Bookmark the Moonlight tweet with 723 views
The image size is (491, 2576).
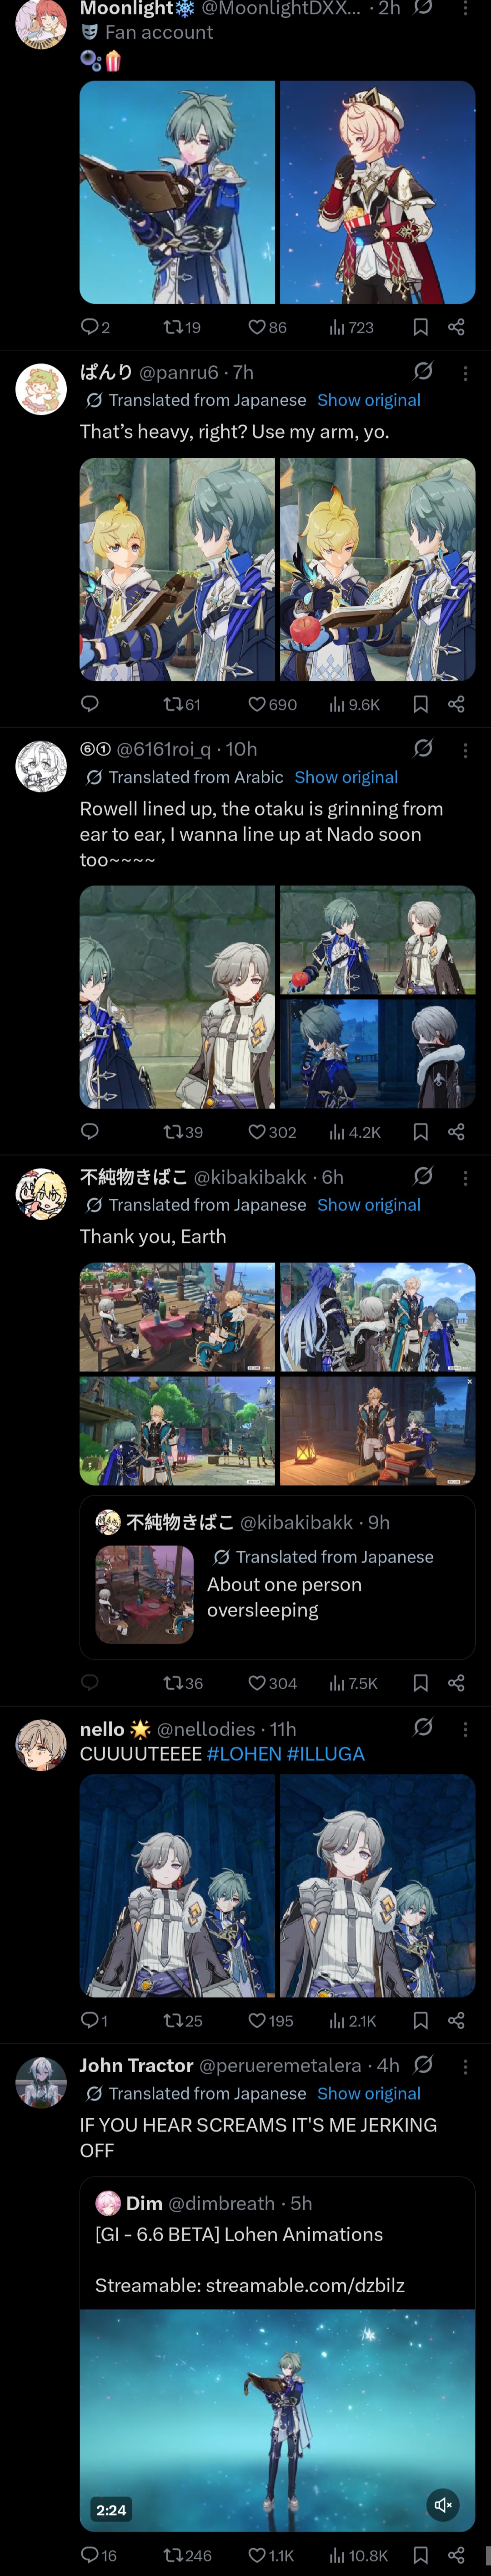(420, 327)
